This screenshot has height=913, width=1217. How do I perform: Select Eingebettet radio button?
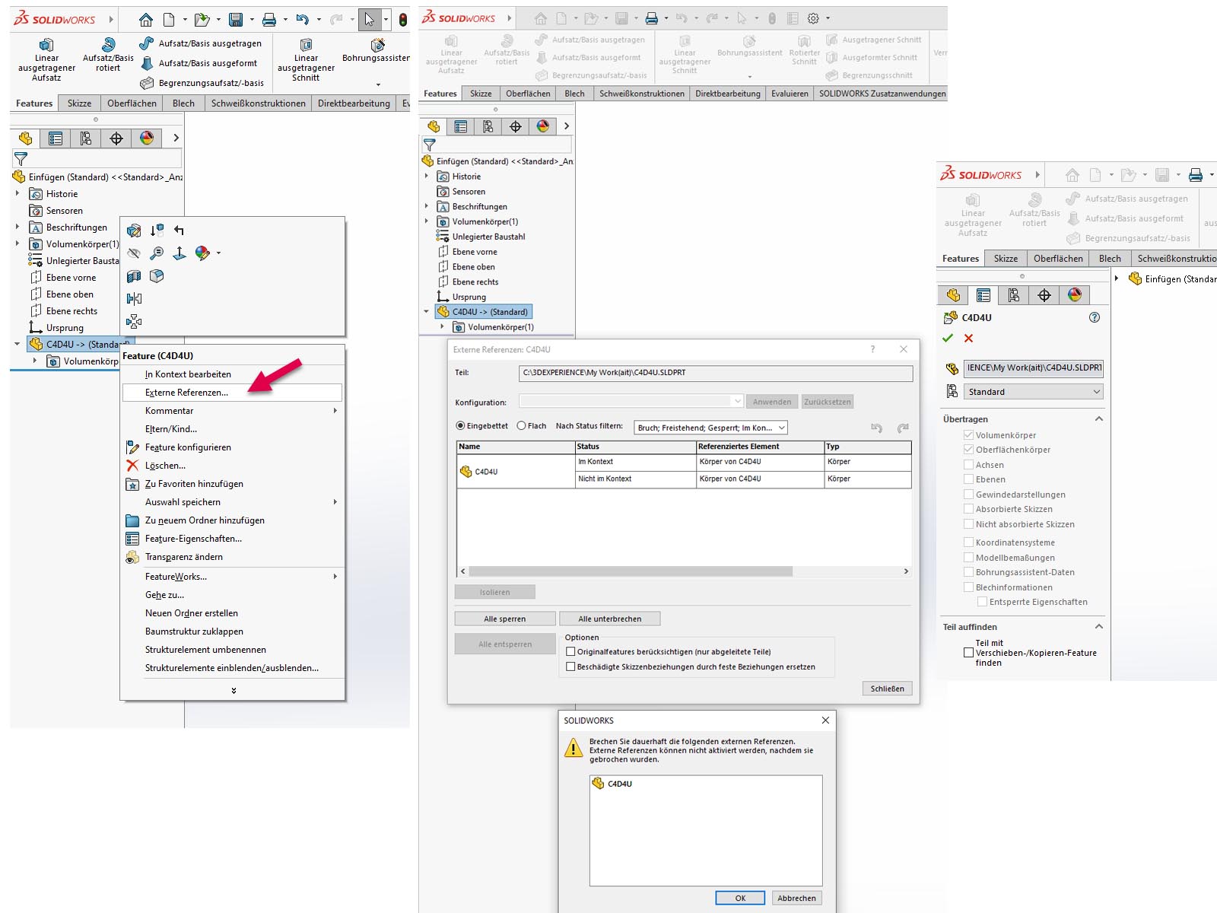pyautogui.click(x=460, y=426)
